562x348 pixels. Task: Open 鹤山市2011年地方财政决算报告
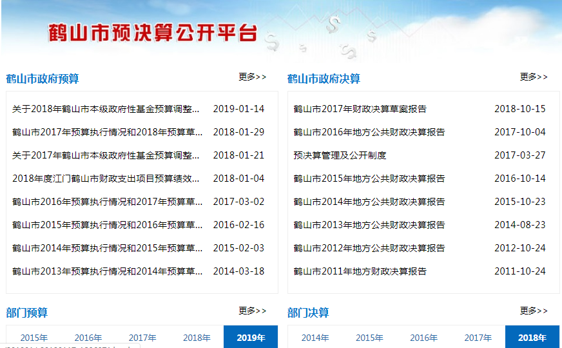[360, 271]
